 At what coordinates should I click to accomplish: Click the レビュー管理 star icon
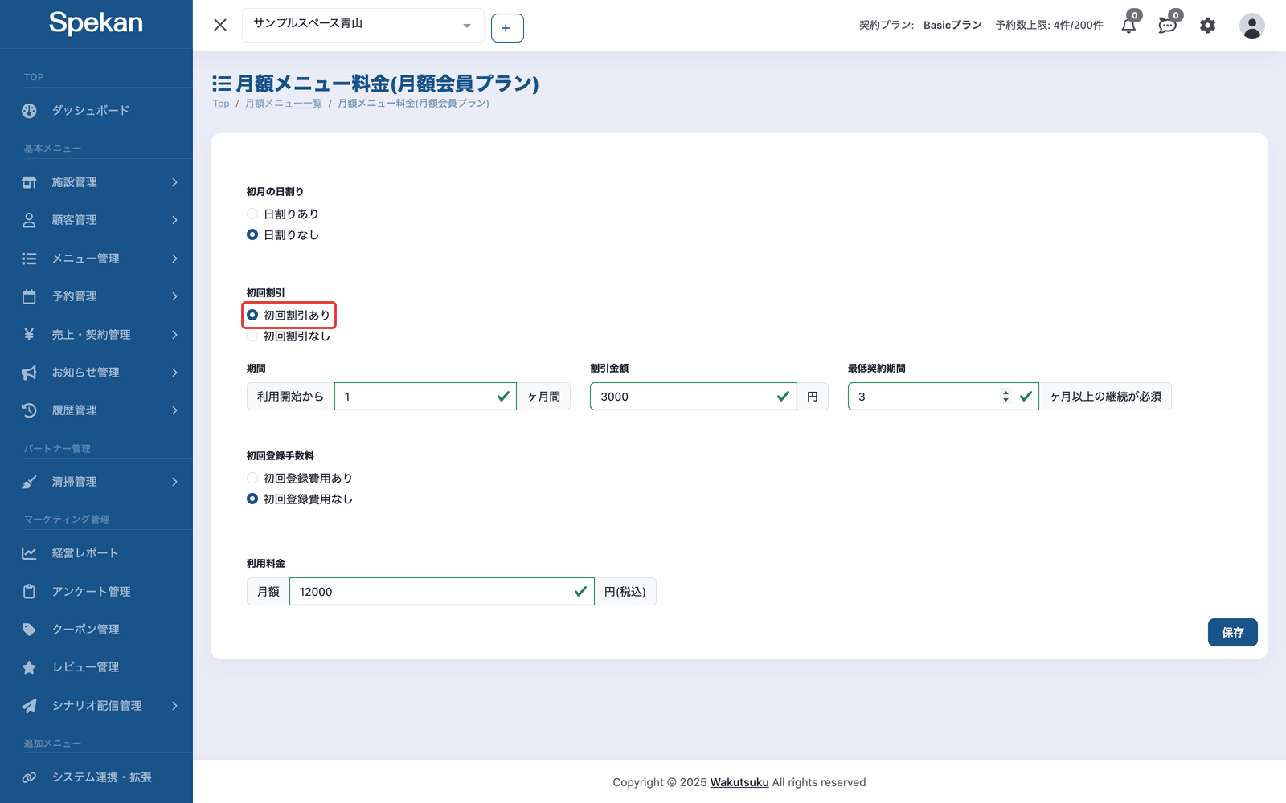29,667
